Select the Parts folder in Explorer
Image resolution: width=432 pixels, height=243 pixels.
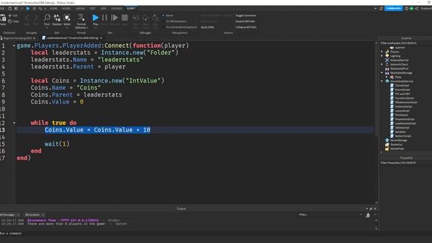coord(398,77)
